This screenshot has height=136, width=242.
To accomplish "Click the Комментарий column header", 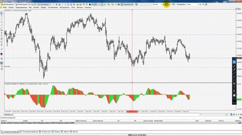I will tap(158, 121).
